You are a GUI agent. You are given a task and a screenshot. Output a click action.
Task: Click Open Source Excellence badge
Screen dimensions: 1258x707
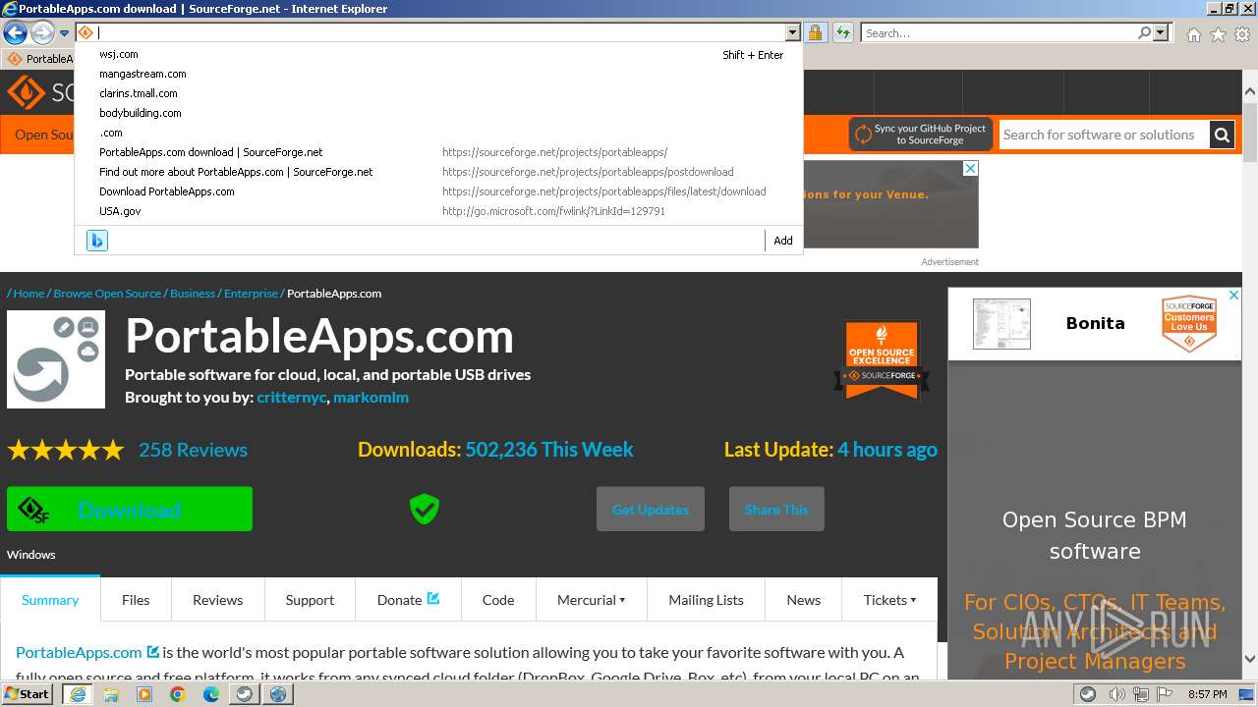tap(882, 359)
